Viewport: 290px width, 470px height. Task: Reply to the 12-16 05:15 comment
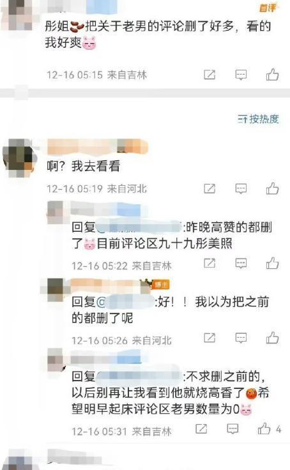click(241, 75)
